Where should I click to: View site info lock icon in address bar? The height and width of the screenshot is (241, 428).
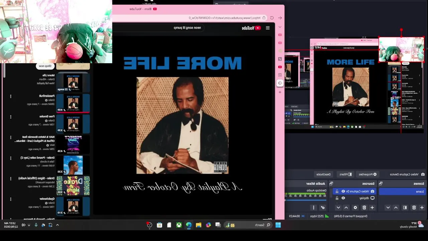[x=264, y=18]
